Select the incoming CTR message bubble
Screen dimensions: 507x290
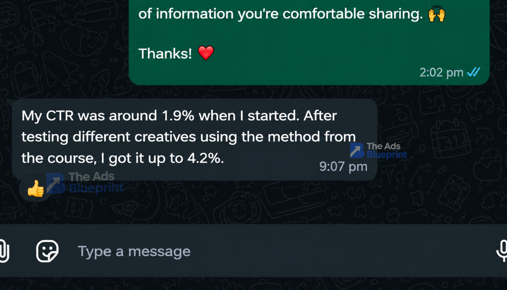click(x=194, y=140)
